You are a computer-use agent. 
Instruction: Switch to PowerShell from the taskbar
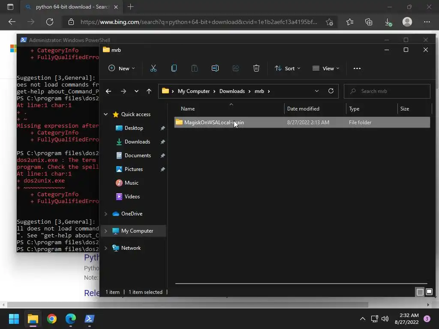pyautogui.click(x=90, y=319)
